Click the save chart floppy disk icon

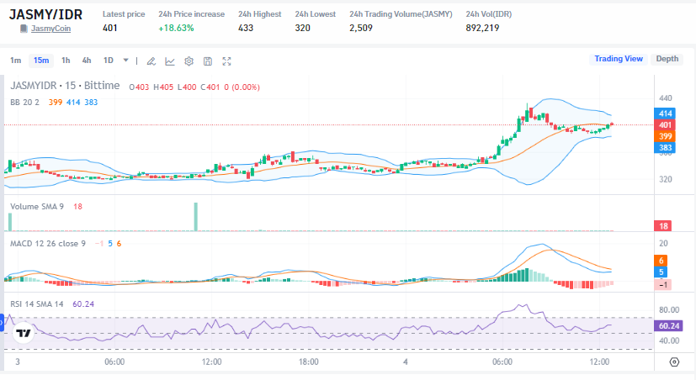tap(208, 61)
